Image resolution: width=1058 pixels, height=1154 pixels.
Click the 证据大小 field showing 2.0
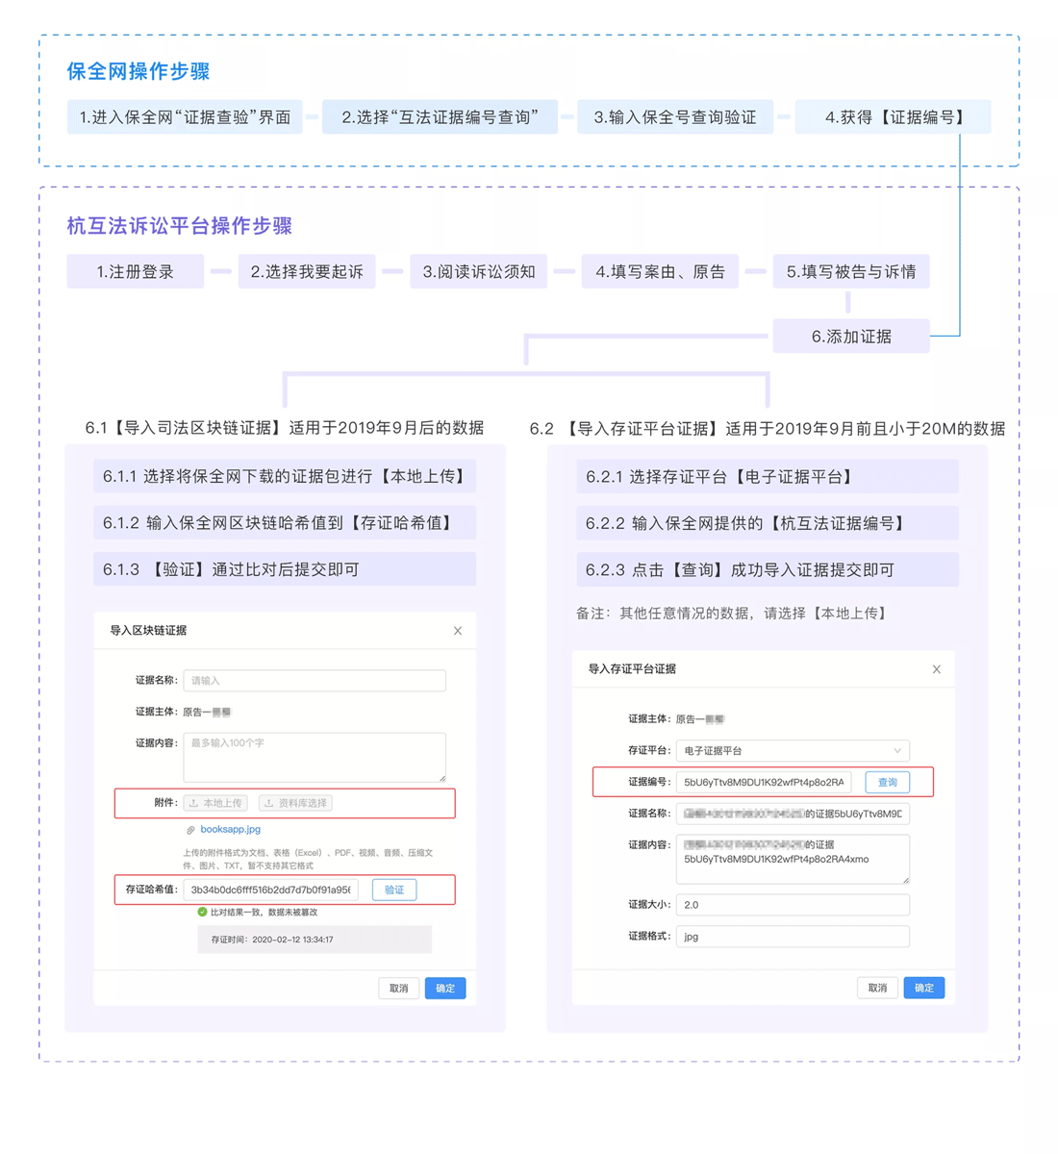(793, 905)
